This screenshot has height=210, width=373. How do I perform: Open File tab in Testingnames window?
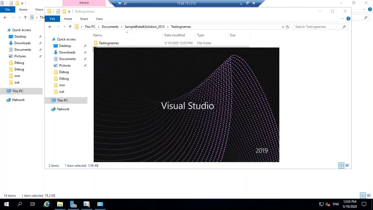(52, 19)
